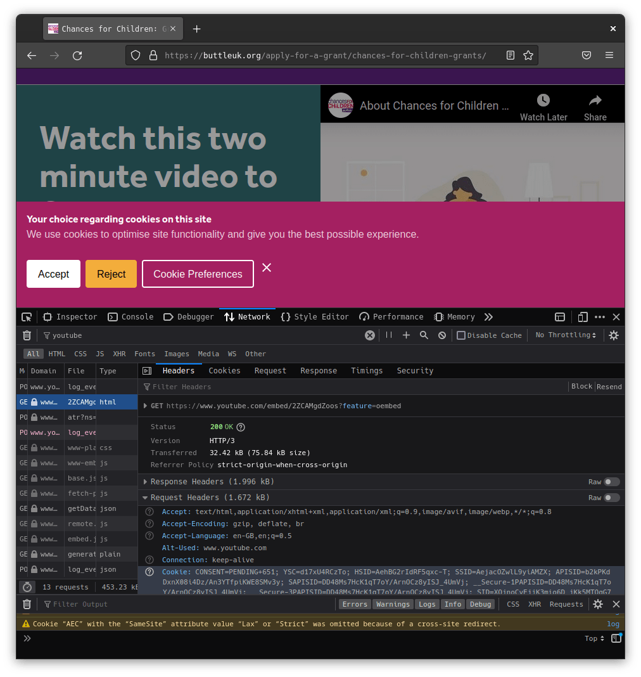Image resolution: width=641 pixels, height=677 pixels.
Task: Pause network recording
Action: click(389, 335)
